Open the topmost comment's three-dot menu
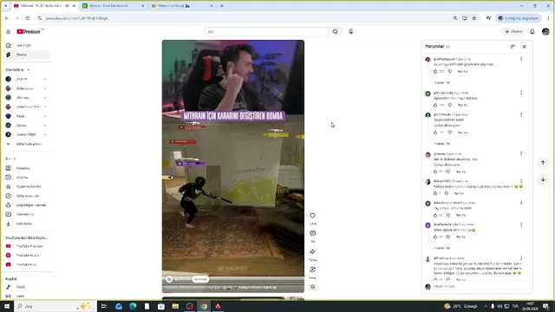The image size is (555, 312). point(521,59)
